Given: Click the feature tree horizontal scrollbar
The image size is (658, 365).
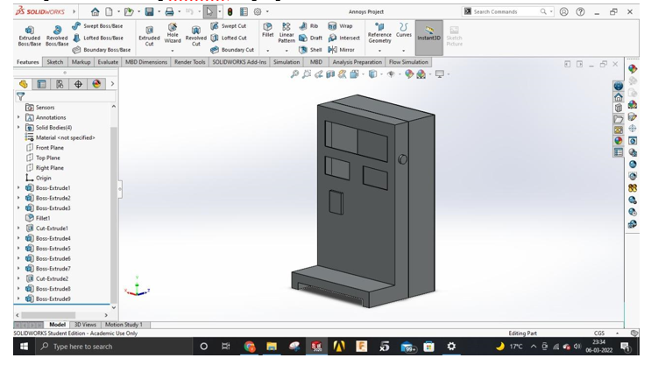Looking at the screenshot, I should 48,315.
